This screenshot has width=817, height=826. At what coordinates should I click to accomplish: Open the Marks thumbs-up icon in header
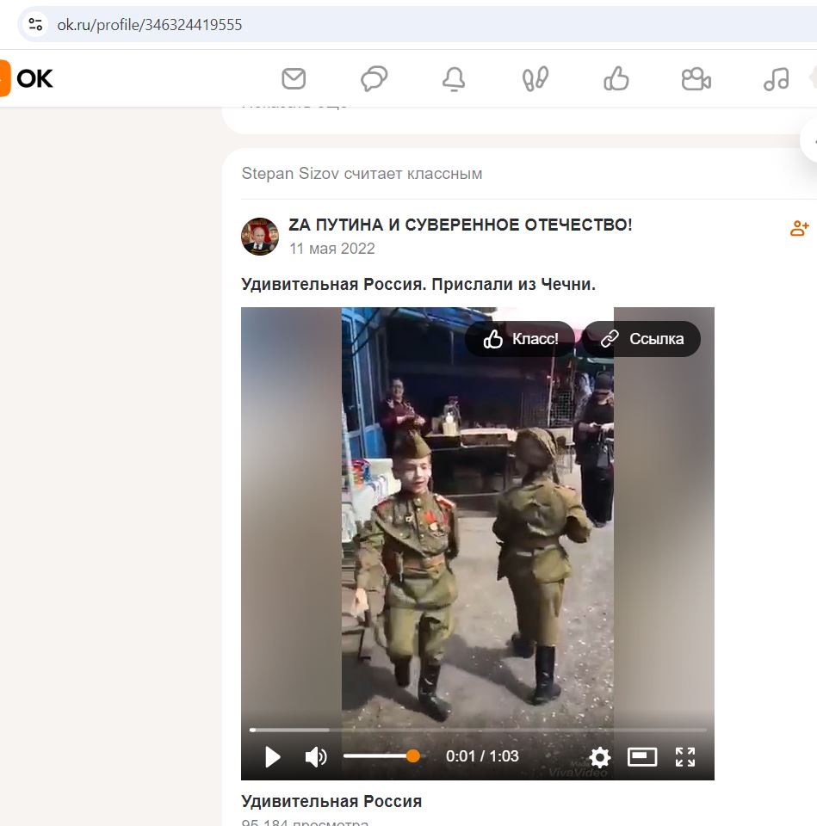pyautogui.click(x=616, y=79)
